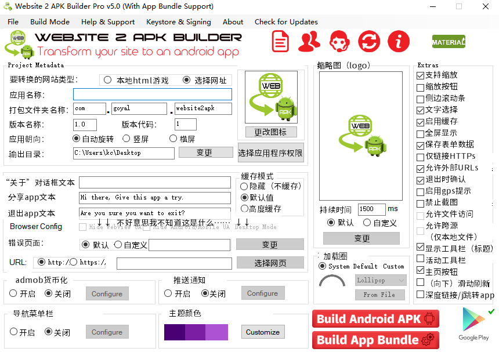Click the app icon preview image
Viewport: 499px width, 352px height.
coord(271,97)
